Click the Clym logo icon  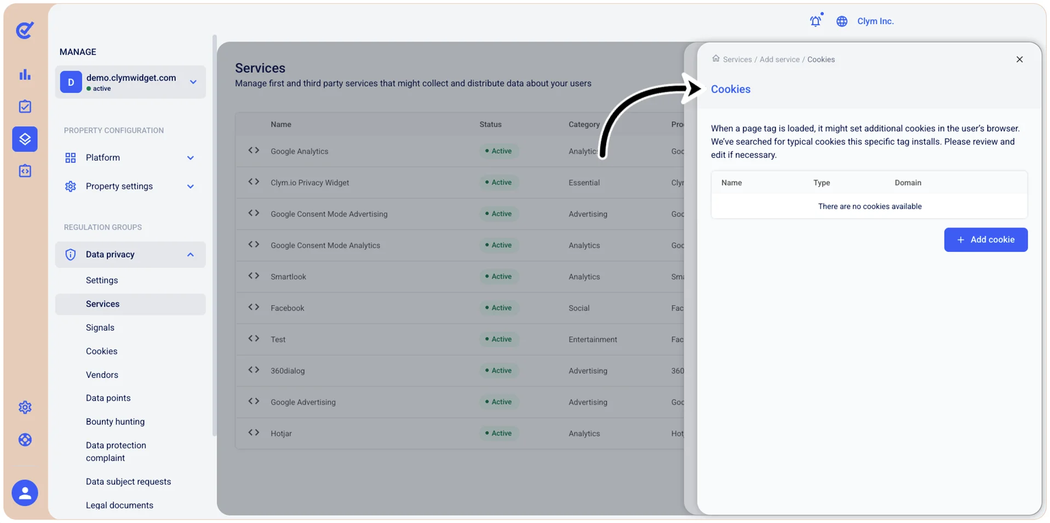(25, 30)
